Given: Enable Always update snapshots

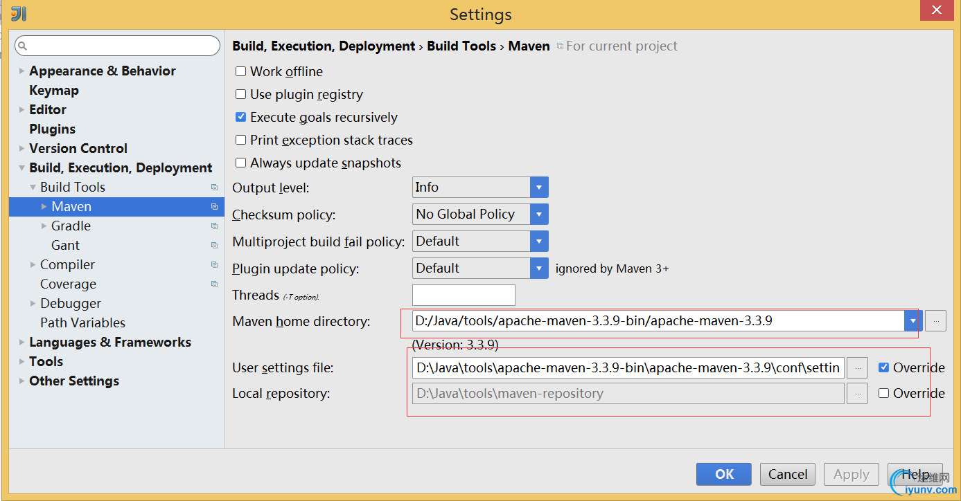Looking at the screenshot, I should [240, 163].
